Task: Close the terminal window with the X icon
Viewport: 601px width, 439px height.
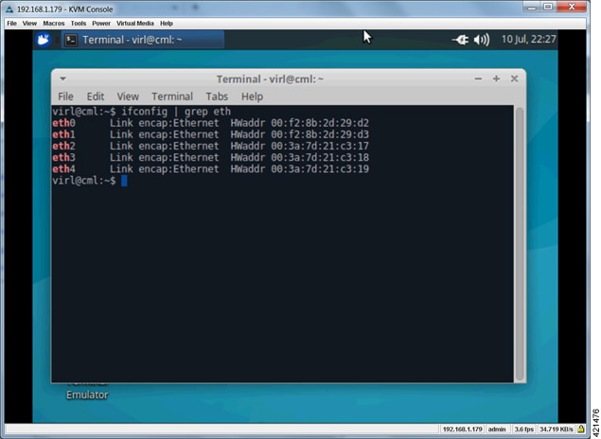Action: click(514, 79)
